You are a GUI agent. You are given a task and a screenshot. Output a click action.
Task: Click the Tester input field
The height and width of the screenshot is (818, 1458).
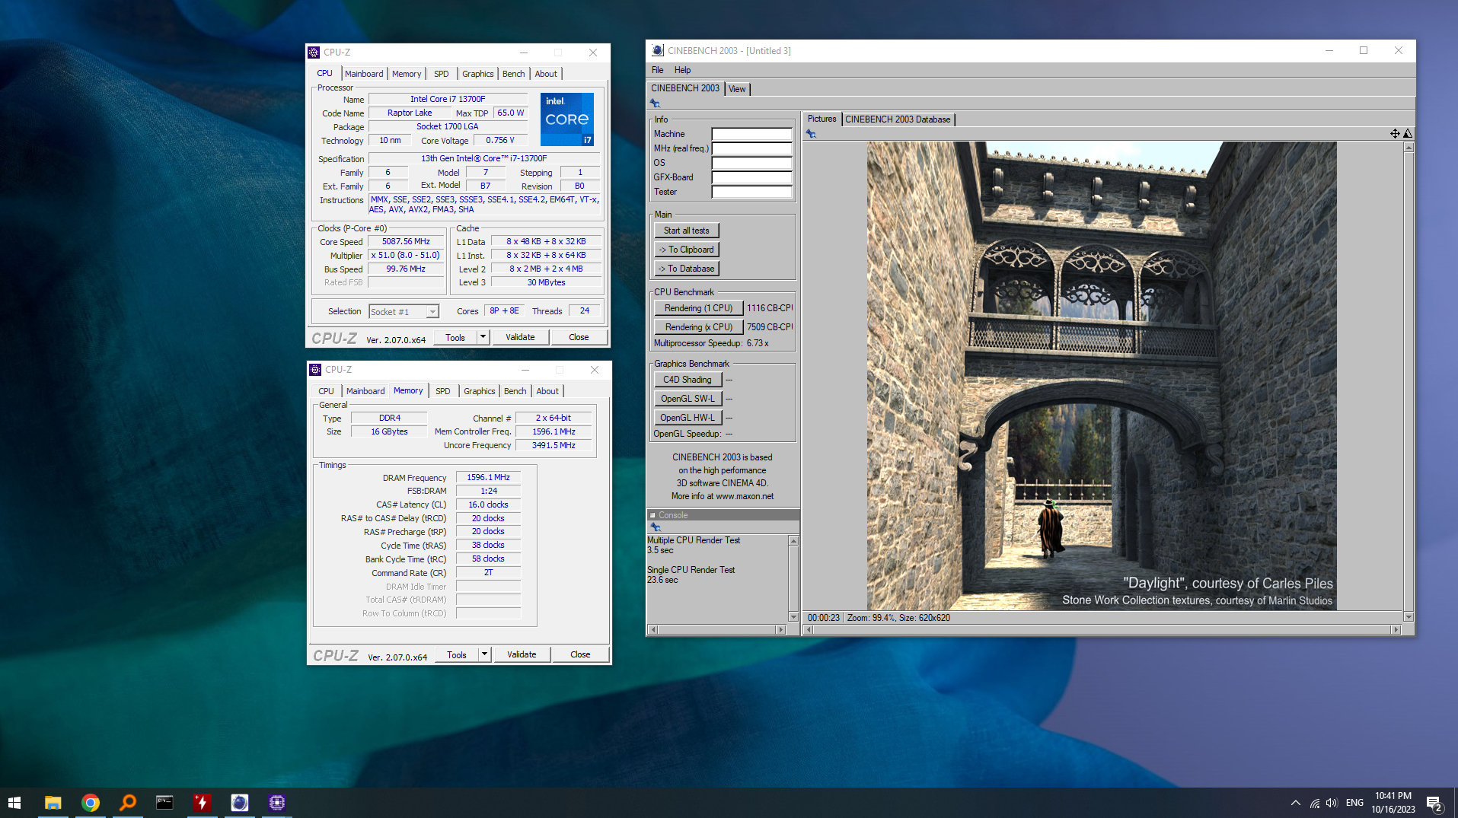pos(751,192)
